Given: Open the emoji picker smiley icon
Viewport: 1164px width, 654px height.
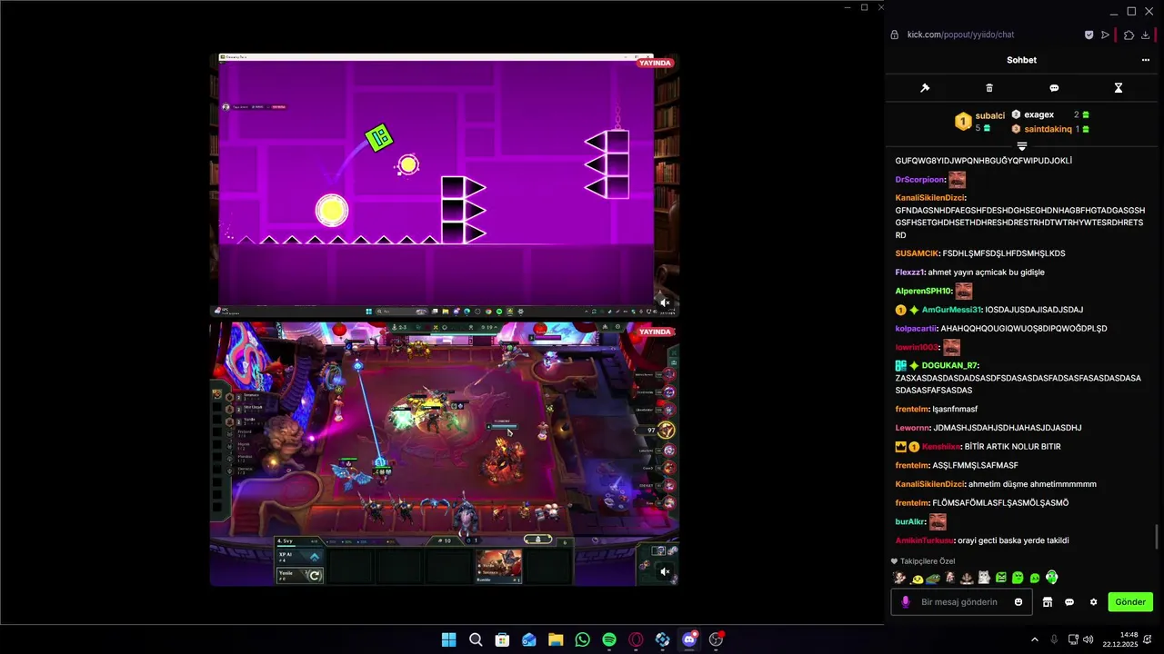Looking at the screenshot, I should click(x=1018, y=601).
